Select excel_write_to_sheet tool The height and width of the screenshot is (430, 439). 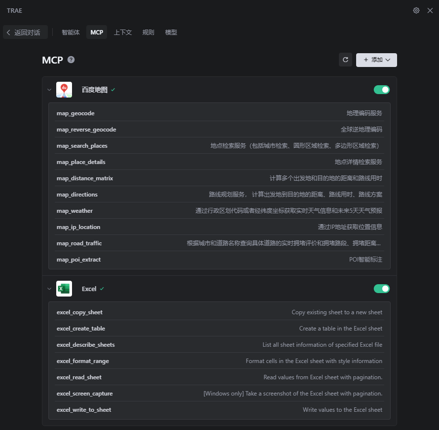(x=219, y=409)
